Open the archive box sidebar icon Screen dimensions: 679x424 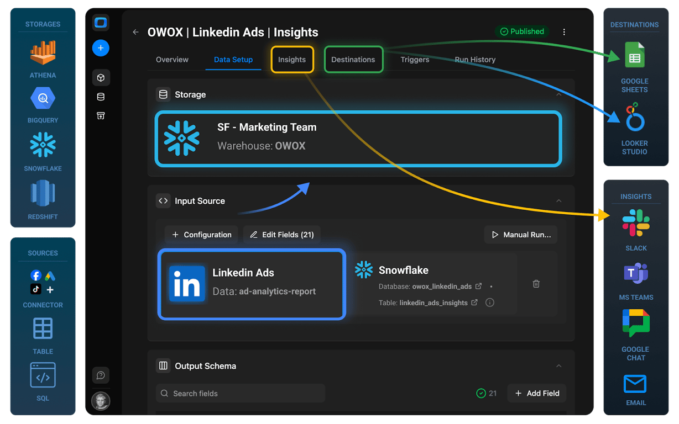coord(101,115)
